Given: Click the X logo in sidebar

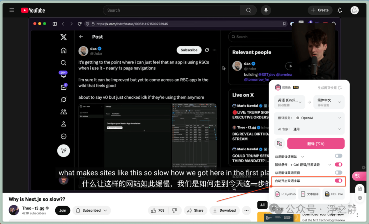Looking at the screenshot, I should point(63,37).
